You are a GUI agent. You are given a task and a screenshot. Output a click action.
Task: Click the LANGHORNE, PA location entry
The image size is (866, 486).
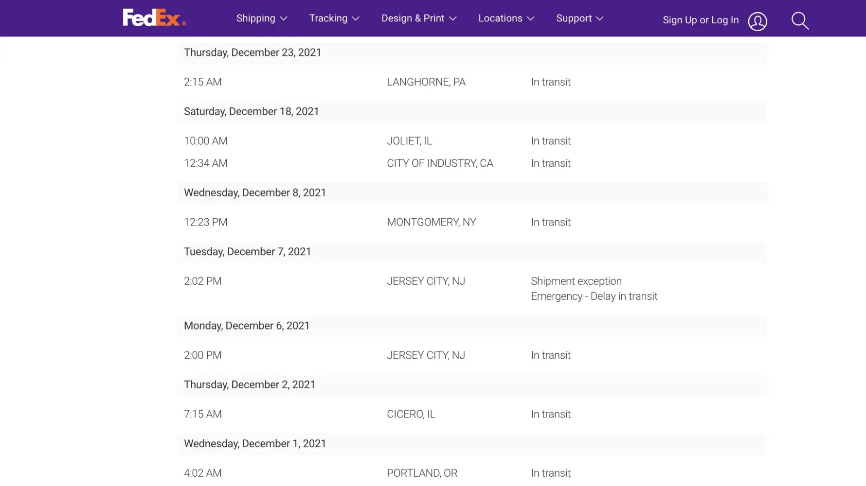click(426, 82)
